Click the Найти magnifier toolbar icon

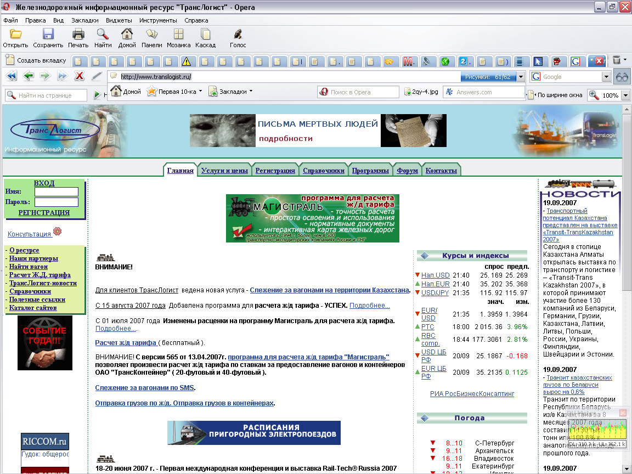point(103,34)
